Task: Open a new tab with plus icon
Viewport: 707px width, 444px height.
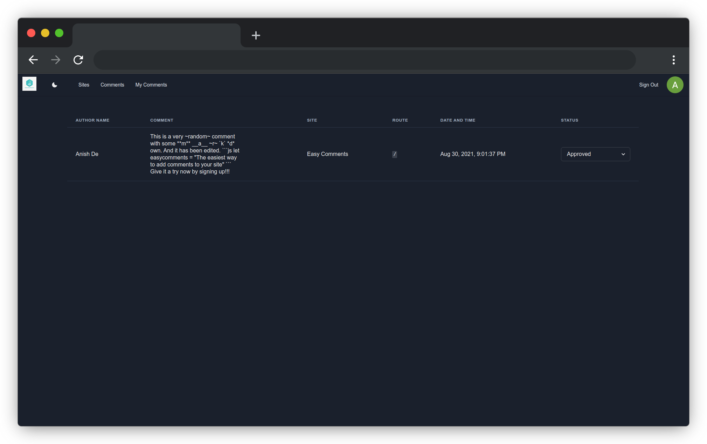Action: tap(256, 35)
